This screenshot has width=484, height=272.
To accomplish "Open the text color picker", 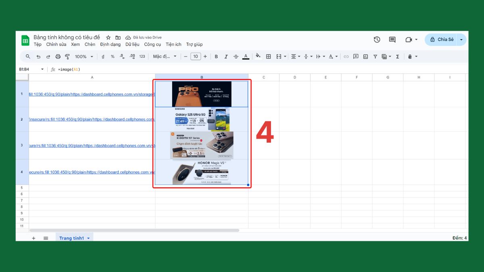I will [x=246, y=56].
